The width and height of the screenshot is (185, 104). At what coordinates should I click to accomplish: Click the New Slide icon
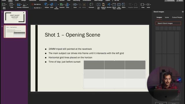[x=3, y=5]
